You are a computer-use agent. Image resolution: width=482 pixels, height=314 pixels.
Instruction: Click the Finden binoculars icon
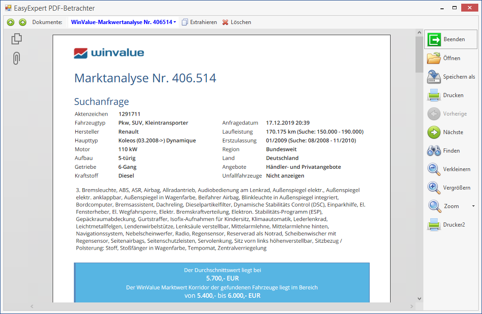[x=434, y=151]
